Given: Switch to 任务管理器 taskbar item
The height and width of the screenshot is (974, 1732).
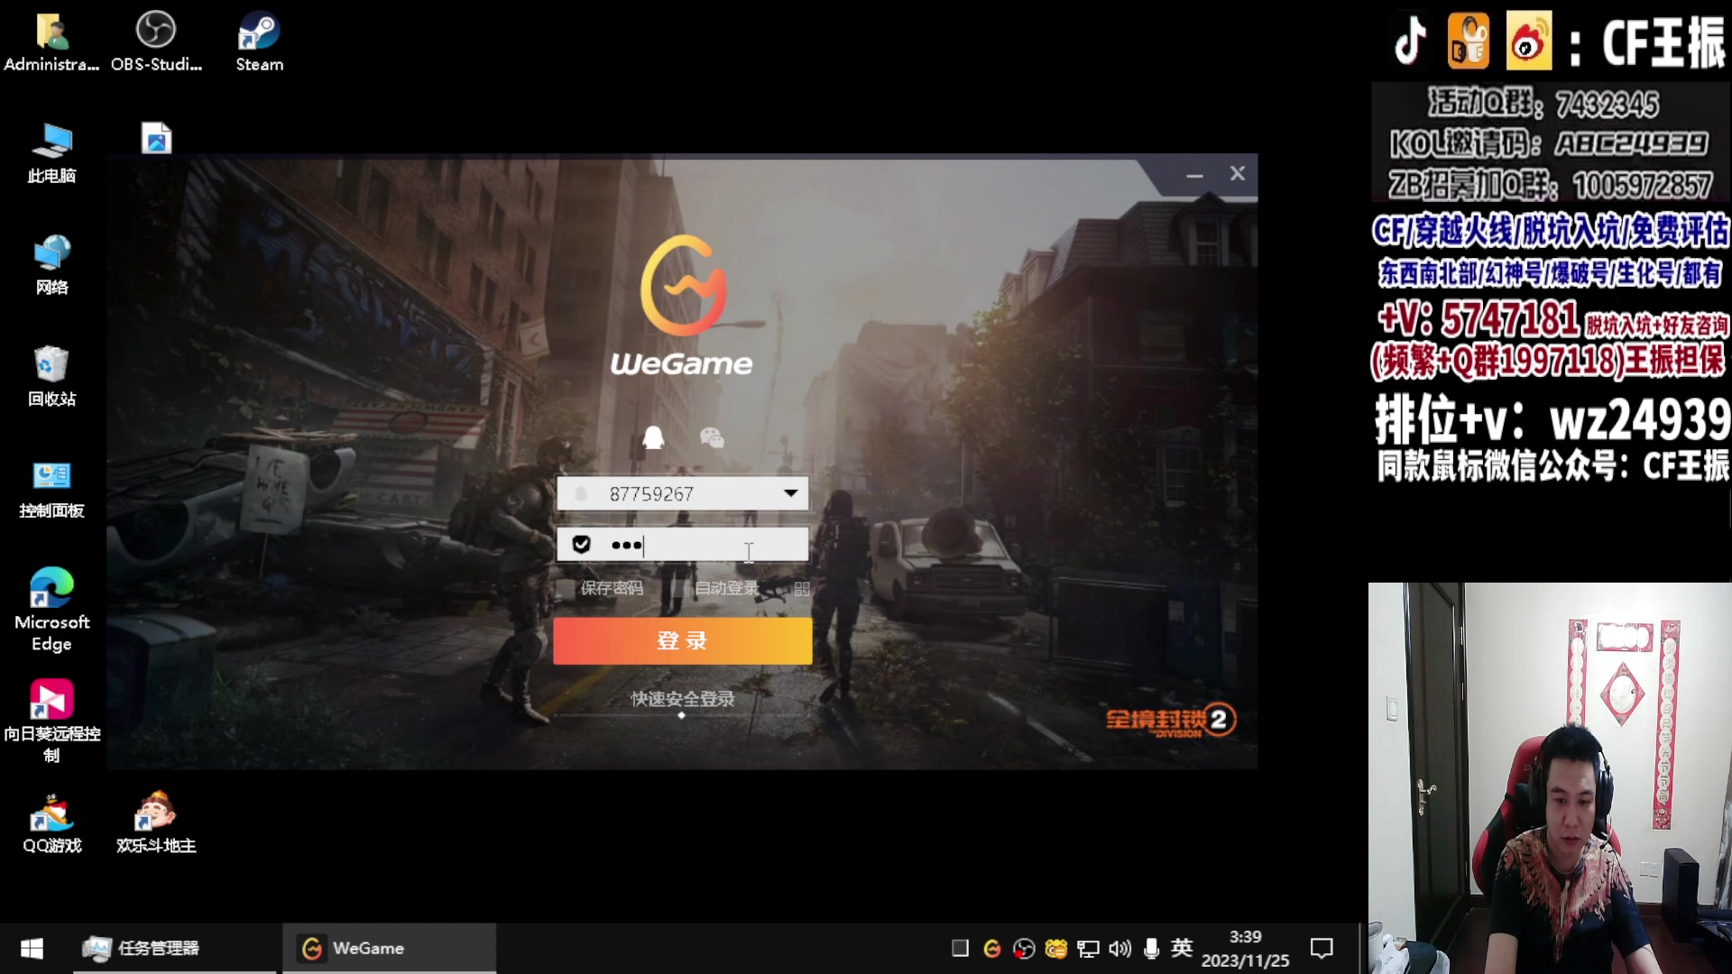Looking at the screenshot, I should (x=158, y=948).
